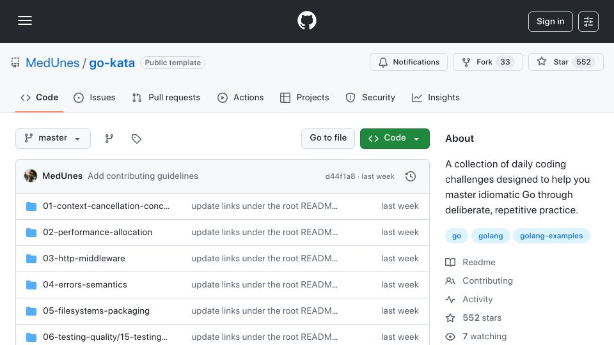Open commit history clock icon
The height and width of the screenshot is (345, 614).
point(411,176)
